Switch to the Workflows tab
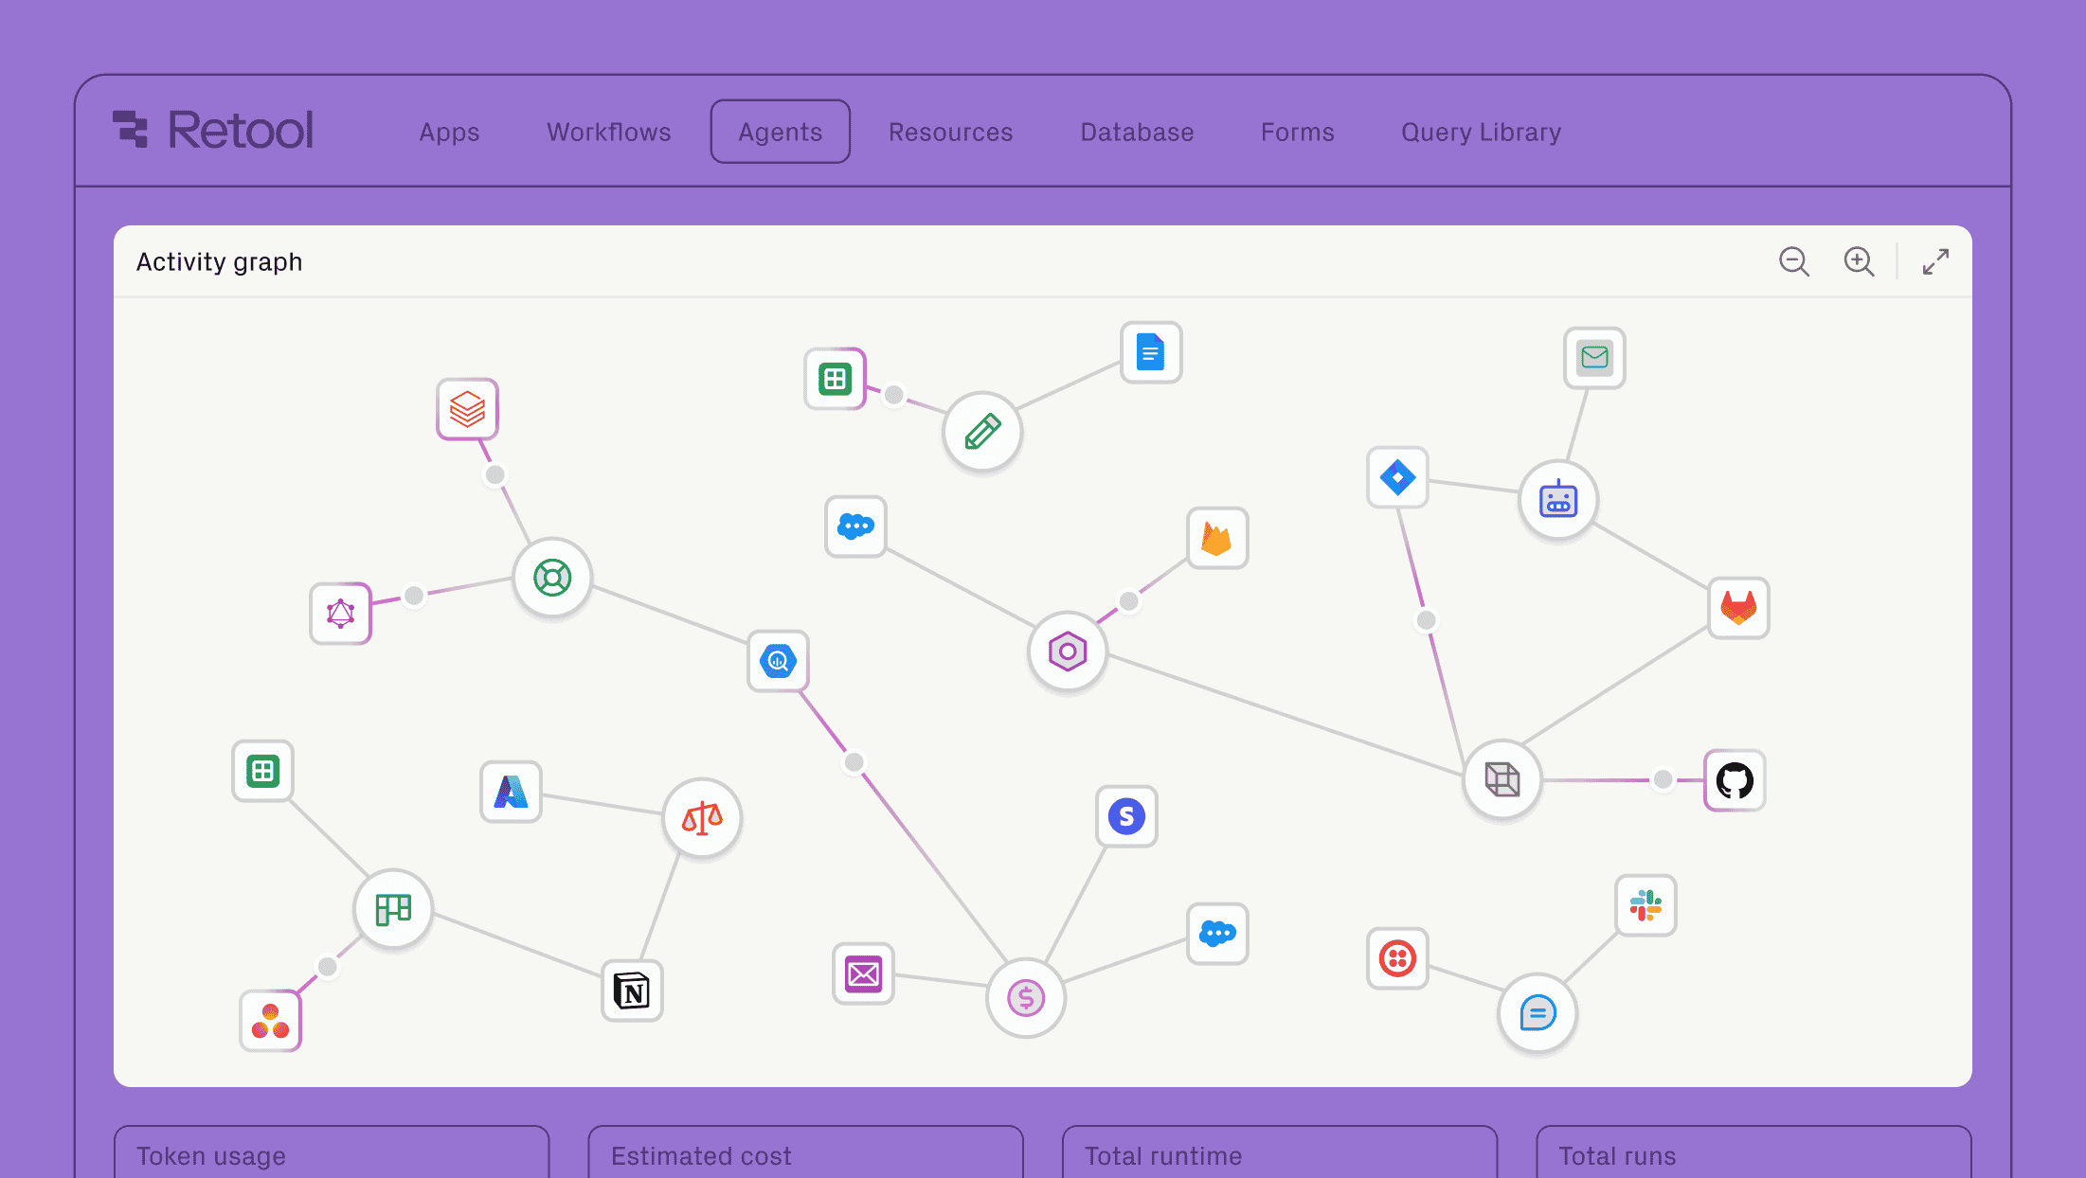Image resolution: width=2086 pixels, height=1178 pixels. pyautogui.click(x=608, y=132)
